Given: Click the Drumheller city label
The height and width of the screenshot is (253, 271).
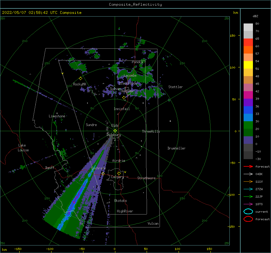Looking at the screenshot, I should pyautogui.click(x=176, y=148).
